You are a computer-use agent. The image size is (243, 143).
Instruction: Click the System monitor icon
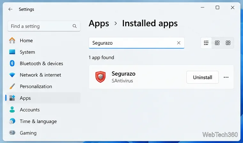[12, 52]
